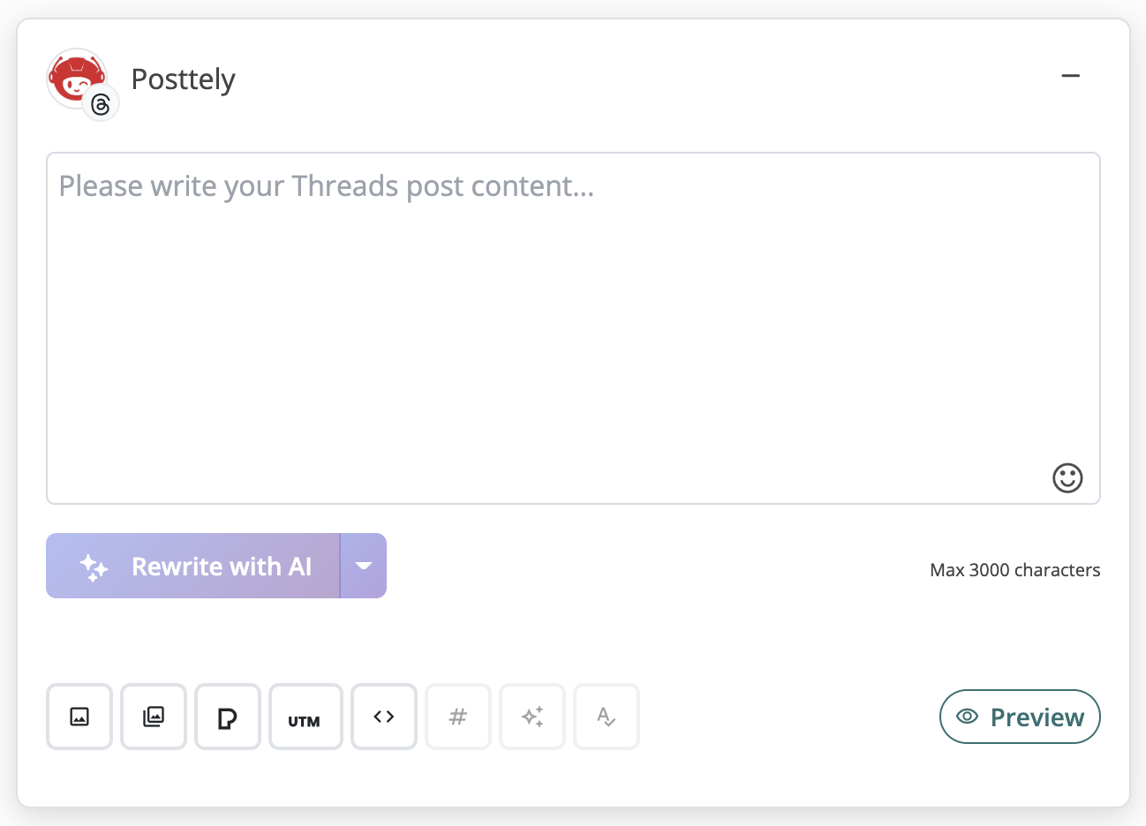1146x826 pixels.
Task: Click the code brackets icon
Action: [x=384, y=717]
